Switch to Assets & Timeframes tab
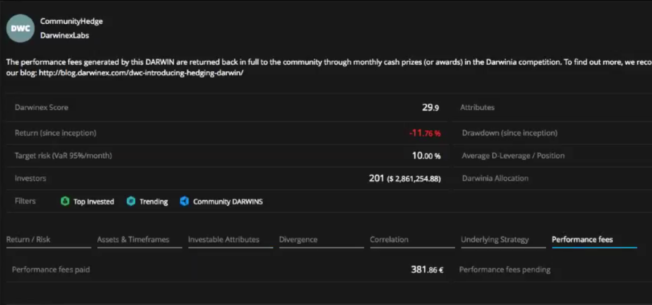652x305 pixels. coord(140,240)
